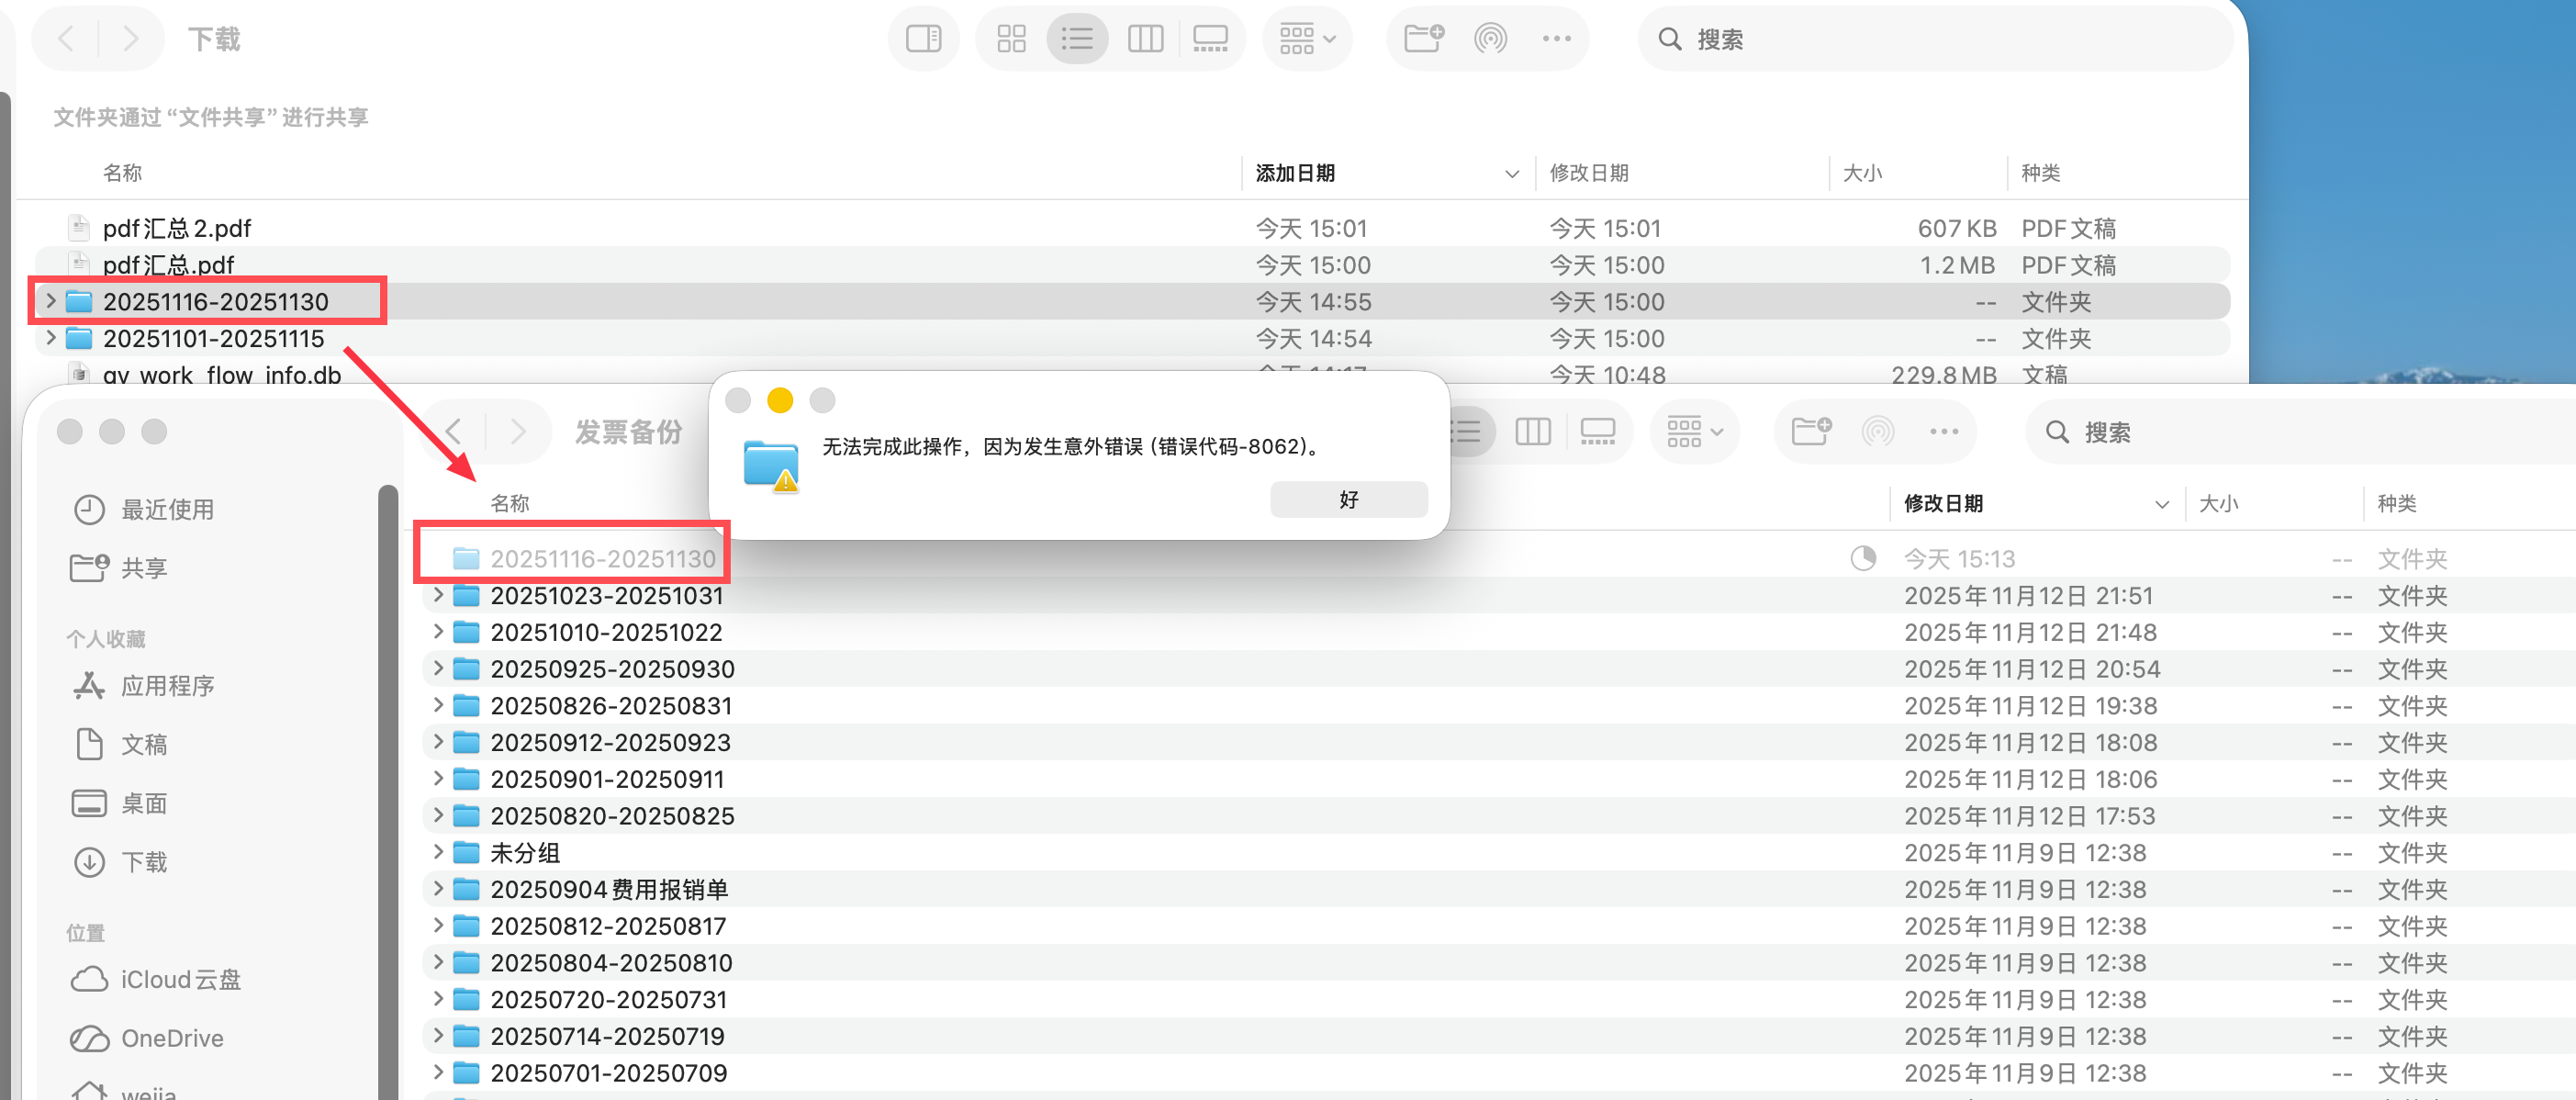Sort by 添加日期 column header
Image resolution: width=2576 pixels, height=1100 pixels.
[x=1295, y=173]
